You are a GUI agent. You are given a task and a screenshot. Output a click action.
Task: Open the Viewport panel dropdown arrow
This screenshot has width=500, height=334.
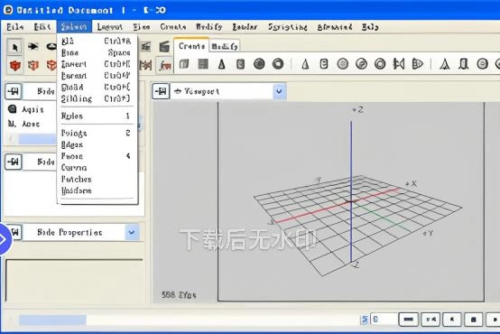coord(279,91)
